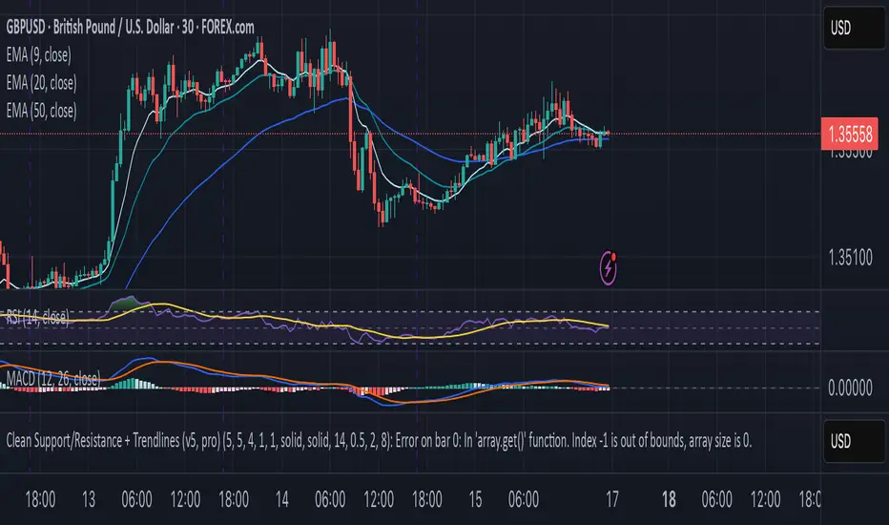
Task: Click the 1.35558 current price label
Action: coord(850,135)
